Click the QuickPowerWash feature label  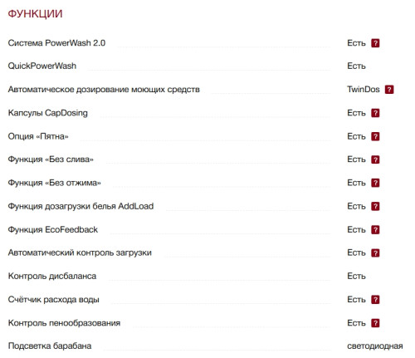[x=42, y=66]
